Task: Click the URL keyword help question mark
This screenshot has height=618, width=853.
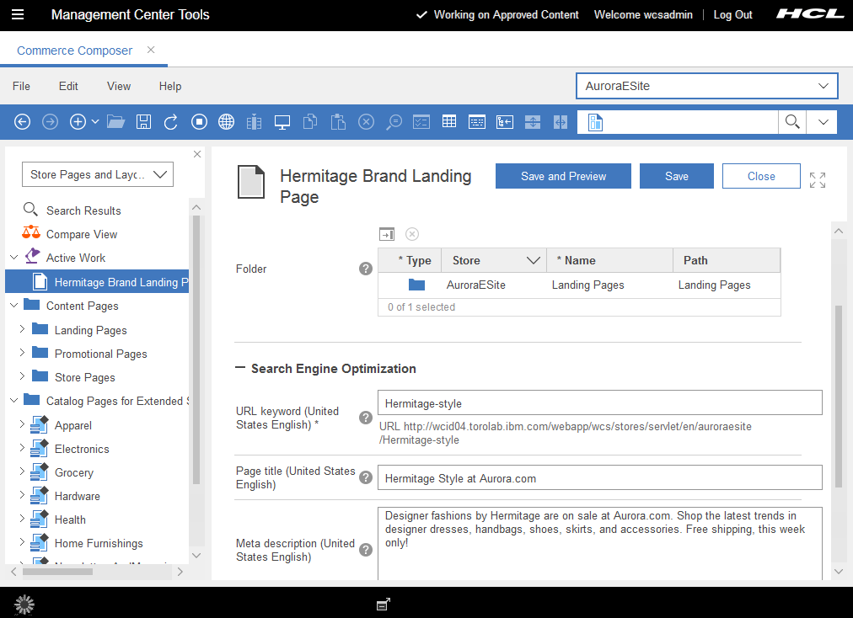Action: [365, 418]
